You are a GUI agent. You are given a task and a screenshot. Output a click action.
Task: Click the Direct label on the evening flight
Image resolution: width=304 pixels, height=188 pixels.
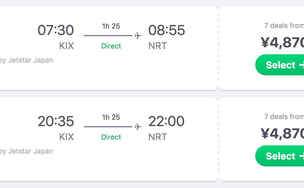(111, 137)
